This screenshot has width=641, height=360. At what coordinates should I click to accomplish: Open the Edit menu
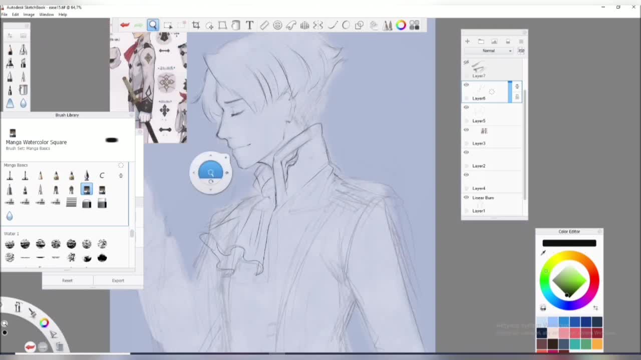coord(16,14)
